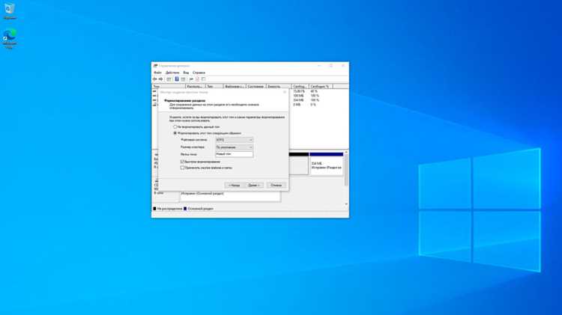
Task: Click the disk pane scrollbar down arrow
Action: pyautogui.click(x=346, y=204)
